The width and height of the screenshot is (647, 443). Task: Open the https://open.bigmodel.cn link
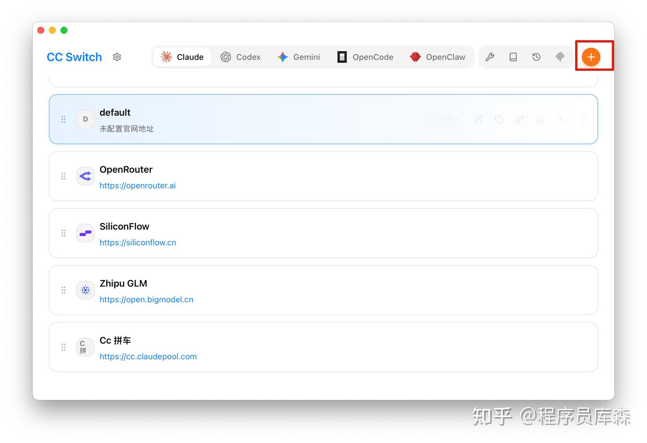[x=146, y=300]
